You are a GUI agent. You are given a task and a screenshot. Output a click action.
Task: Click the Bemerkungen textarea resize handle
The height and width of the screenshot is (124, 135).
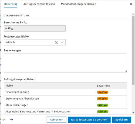(x=126, y=71)
